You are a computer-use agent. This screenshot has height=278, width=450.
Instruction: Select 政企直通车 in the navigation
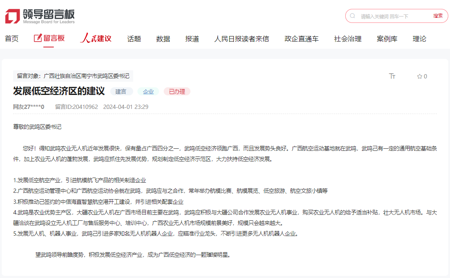click(301, 38)
